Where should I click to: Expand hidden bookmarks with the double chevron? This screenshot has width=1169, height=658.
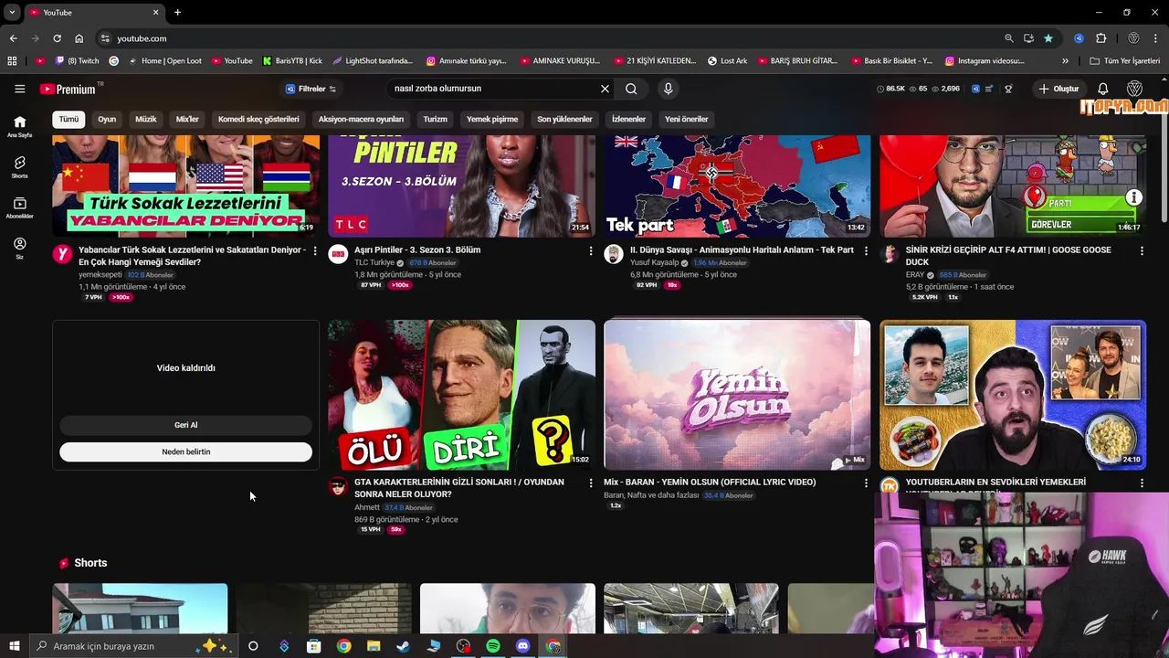click(1065, 61)
